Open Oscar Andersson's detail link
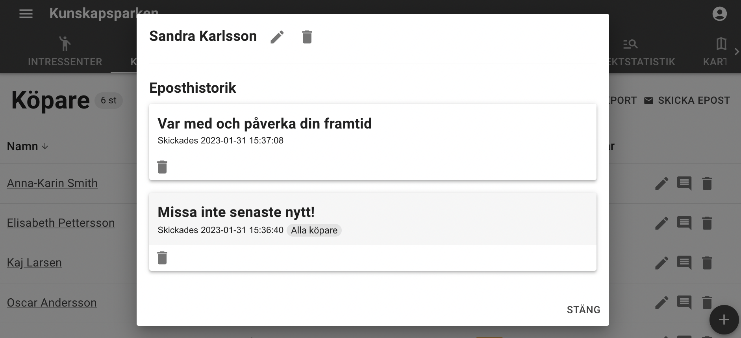The image size is (741, 338). click(x=52, y=303)
